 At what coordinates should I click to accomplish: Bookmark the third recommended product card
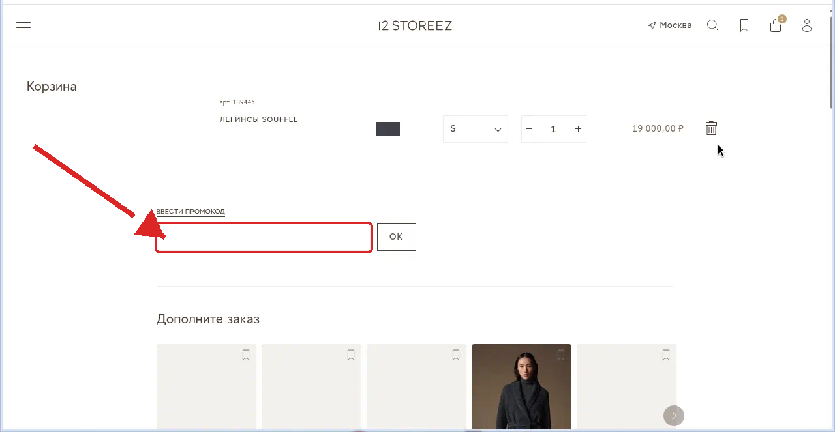click(456, 355)
